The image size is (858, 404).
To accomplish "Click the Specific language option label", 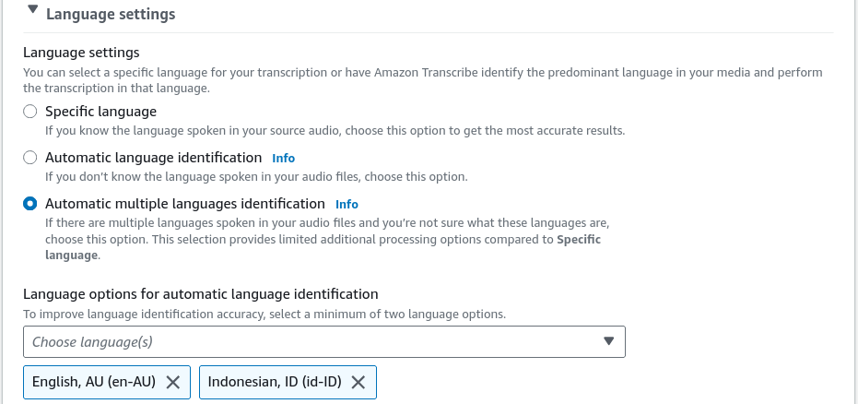I will tap(100, 112).
